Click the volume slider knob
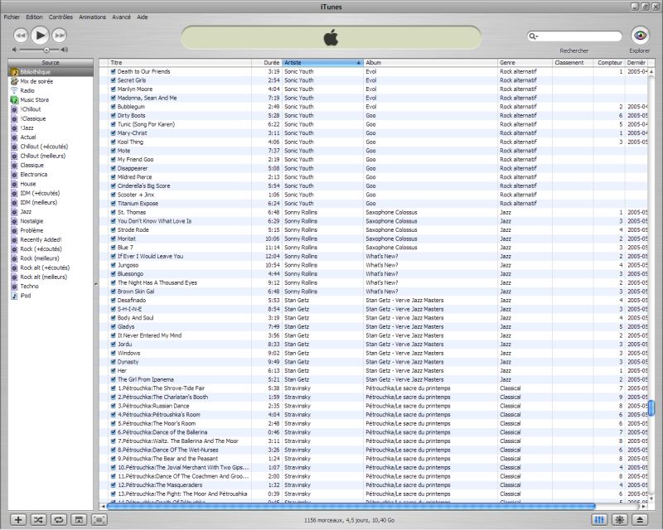Image resolution: width=663 pixels, height=530 pixels. [46, 50]
